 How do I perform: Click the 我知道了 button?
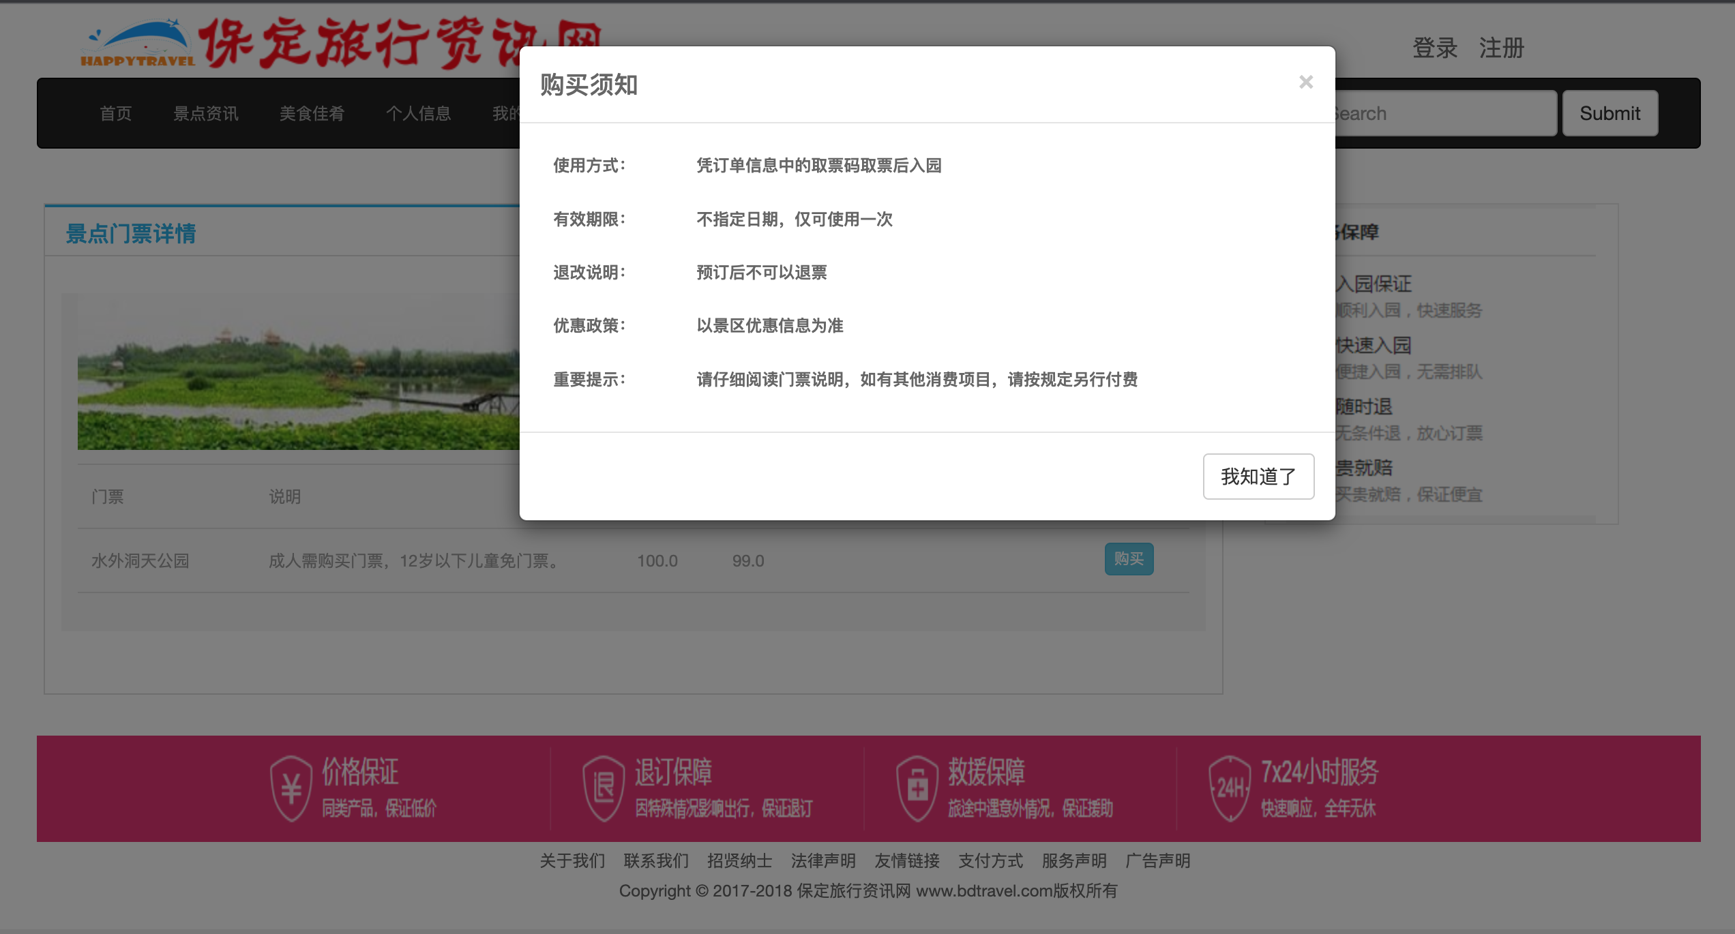1258,477
